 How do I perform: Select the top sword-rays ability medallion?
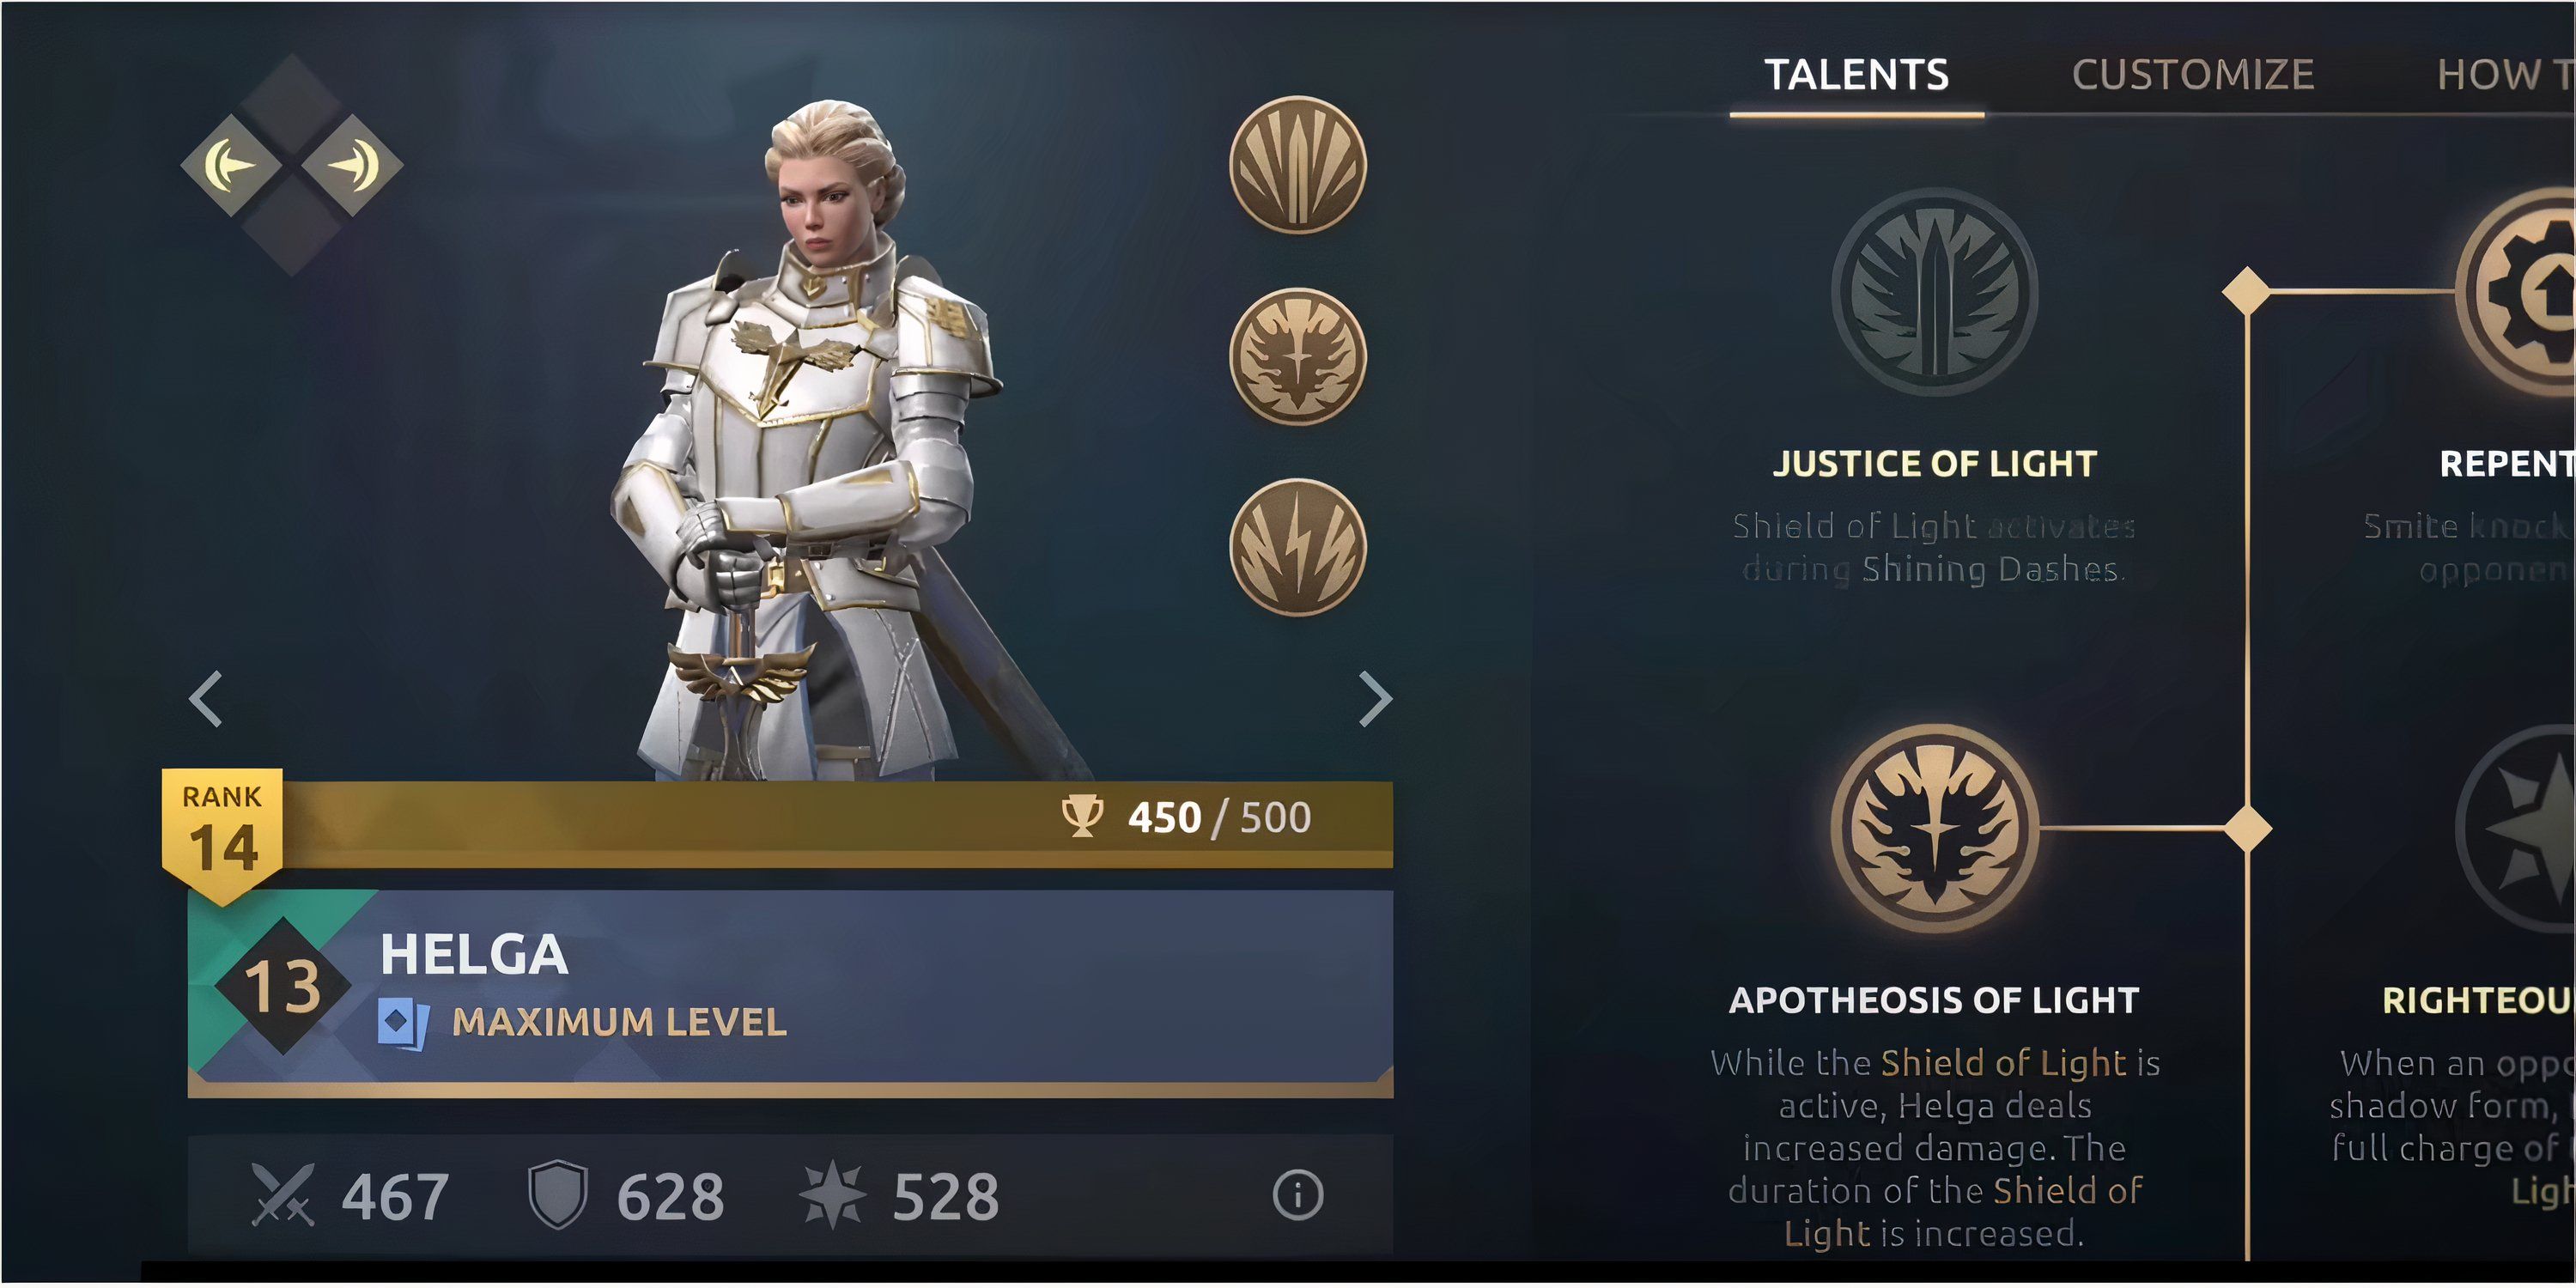pyautogui.click(x=1297, y=165)
